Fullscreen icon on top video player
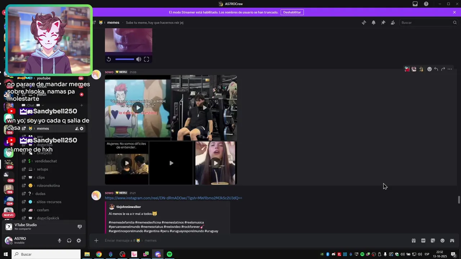 click(x=147, y=59)
